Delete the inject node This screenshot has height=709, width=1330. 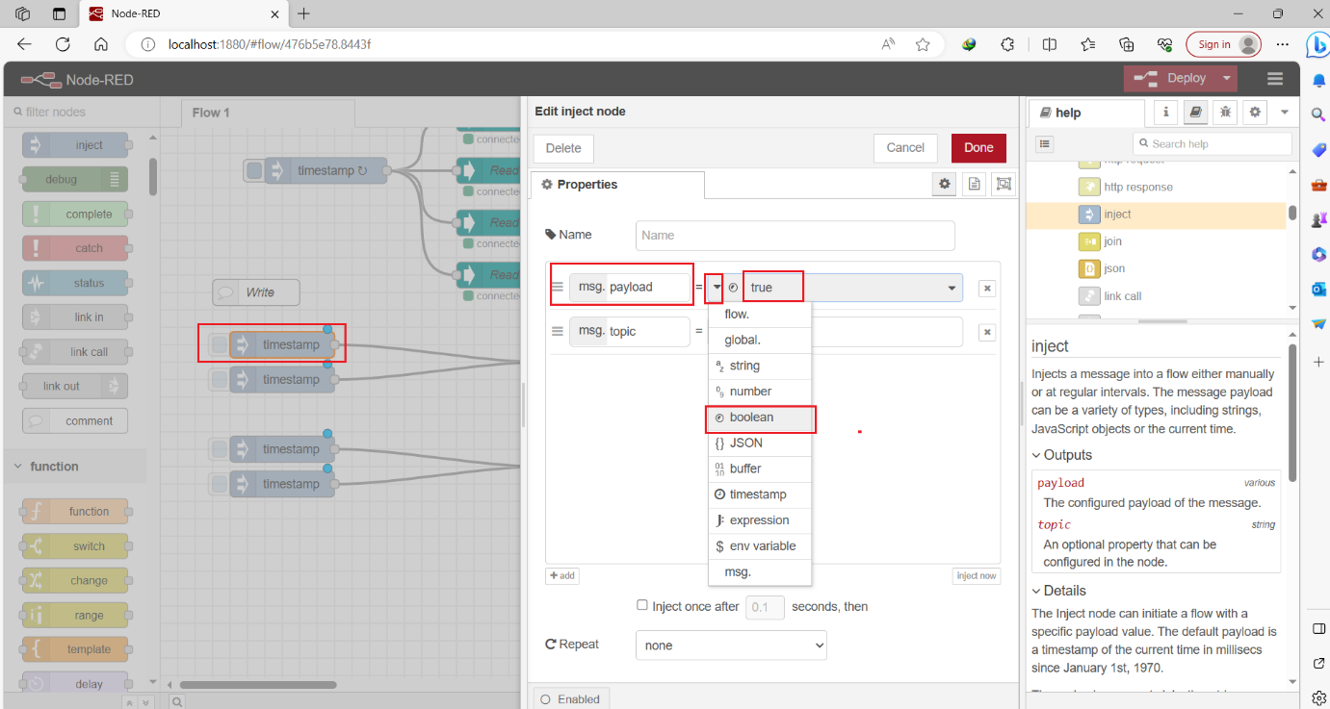coord(563,148)
